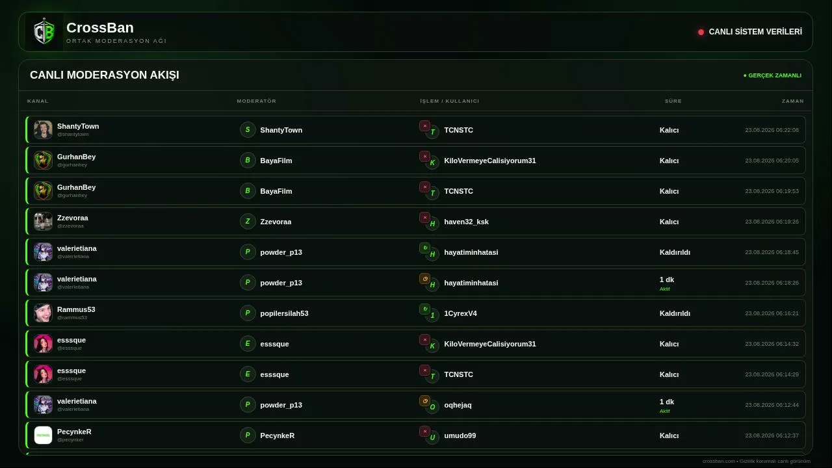
Task: Click the red ban icon beside haven32_ksk
Action: (424, 218)
